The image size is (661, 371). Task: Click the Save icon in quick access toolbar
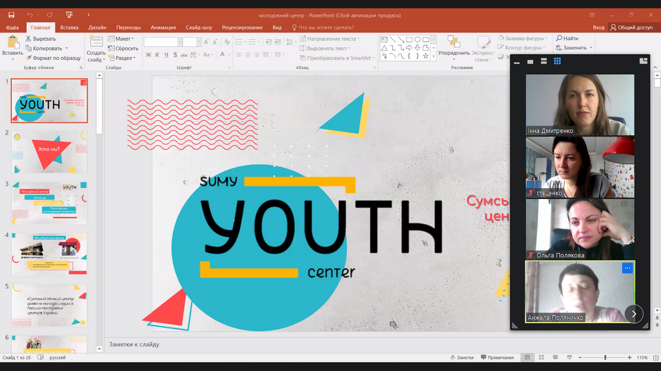[11, 15]
